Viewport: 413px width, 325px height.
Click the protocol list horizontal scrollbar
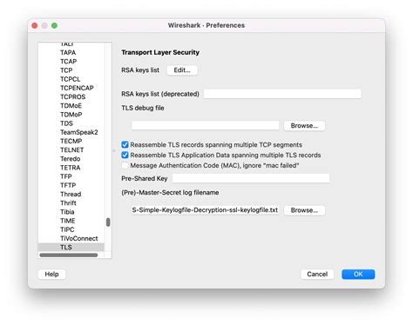click(69, 255)
